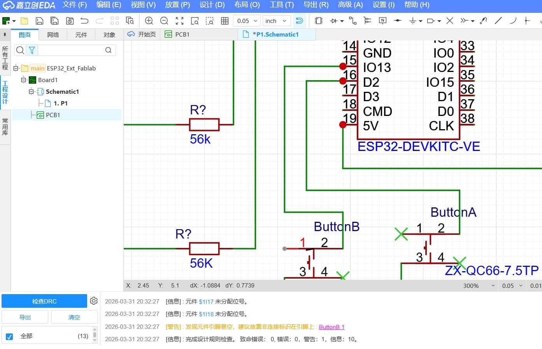
Task: Toggle the panel pin icon
Action: [x=5, y=35]
